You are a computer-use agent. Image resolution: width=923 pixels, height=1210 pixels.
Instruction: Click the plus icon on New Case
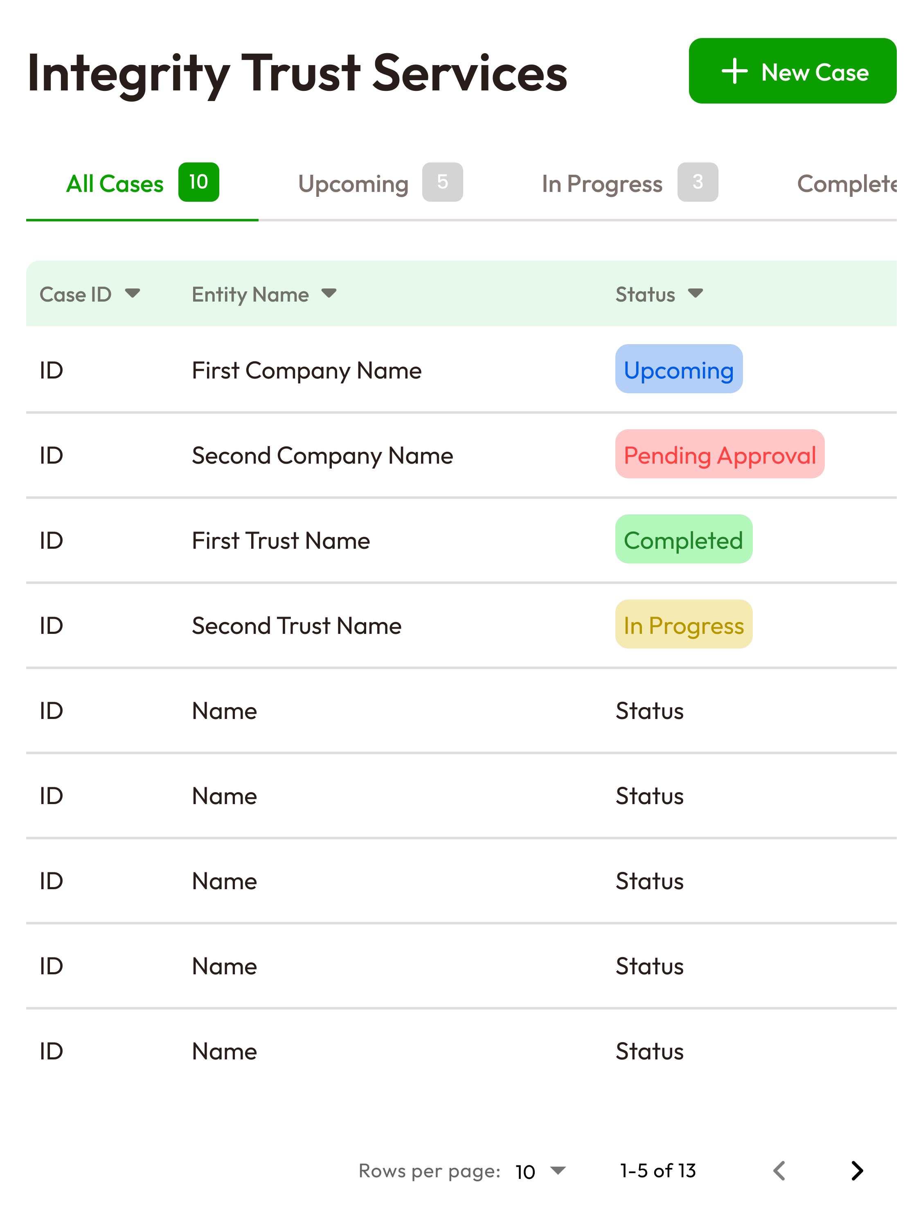tap(734, 72)
